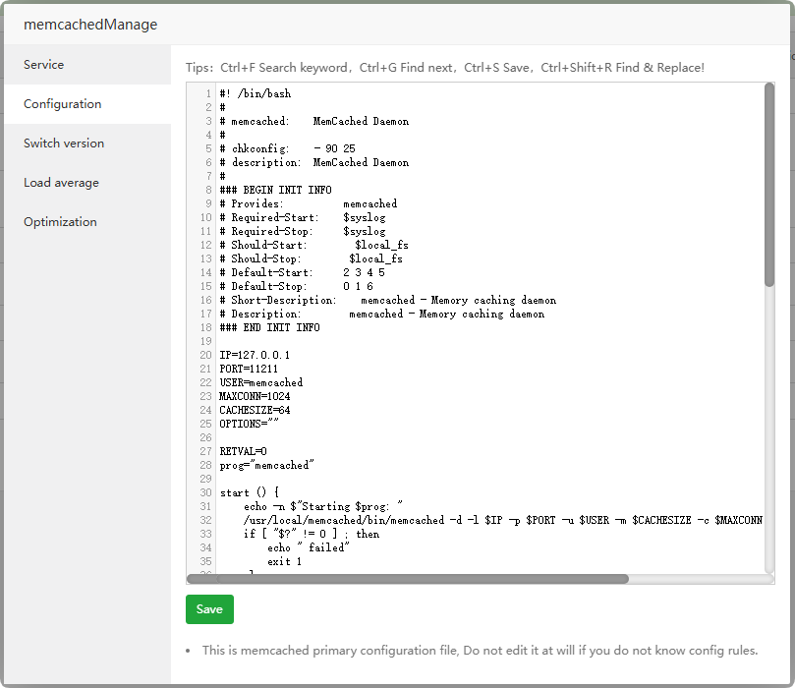
Task: Open the Load average tab
Action: pos(87,183)
